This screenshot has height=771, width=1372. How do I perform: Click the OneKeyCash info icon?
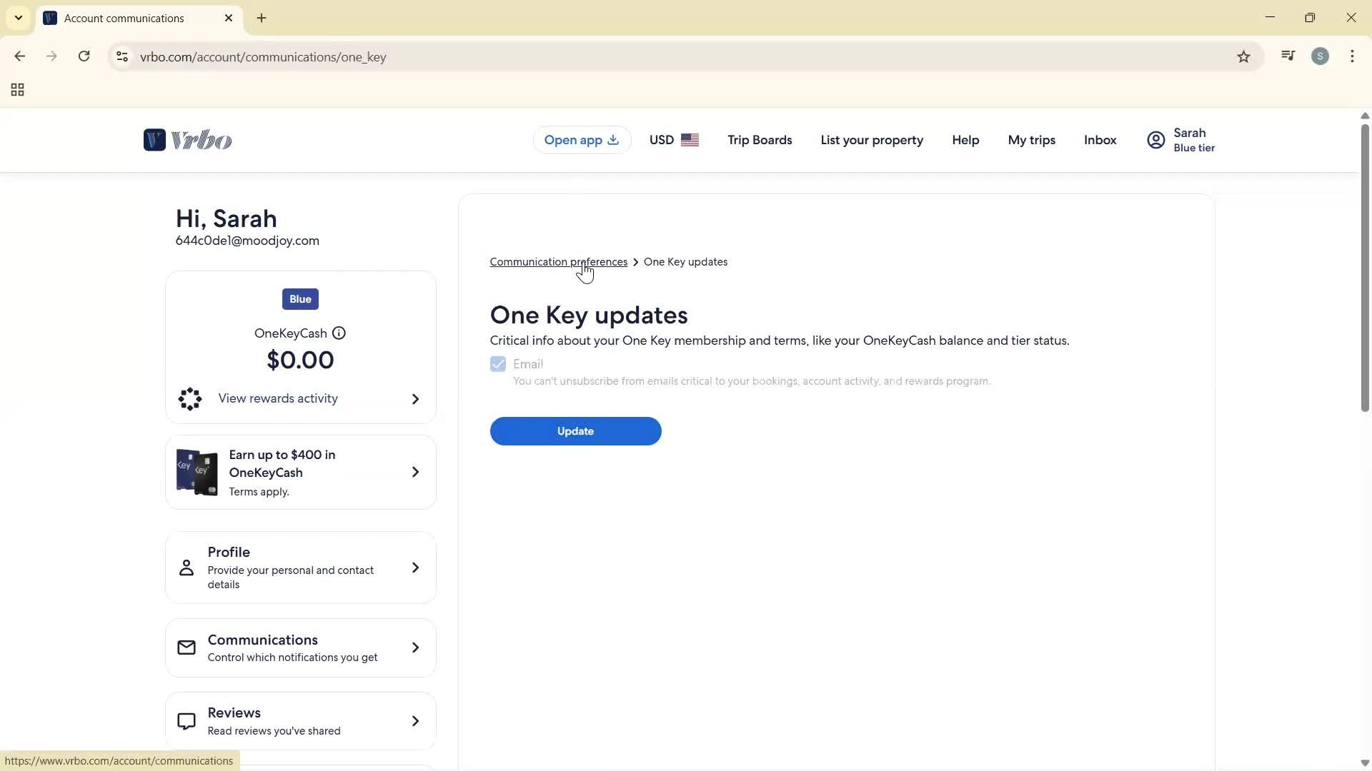[x=339, y=333]
